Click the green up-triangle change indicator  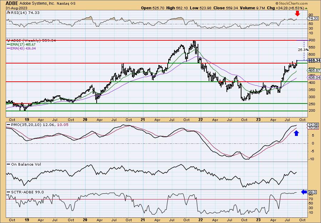(306, 8)
